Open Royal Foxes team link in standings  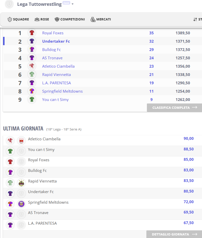pos(53,33)
